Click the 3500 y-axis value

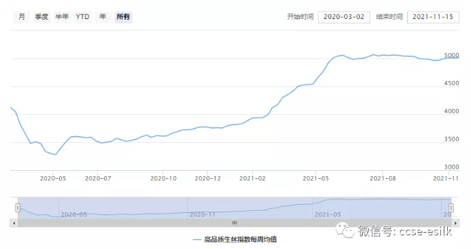pos(451,139)
